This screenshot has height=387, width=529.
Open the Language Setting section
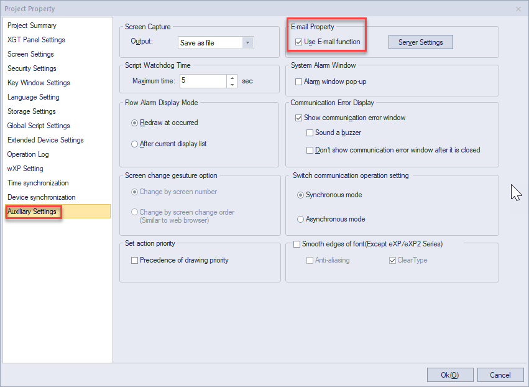pyautogui.click(x=32, y=97)
